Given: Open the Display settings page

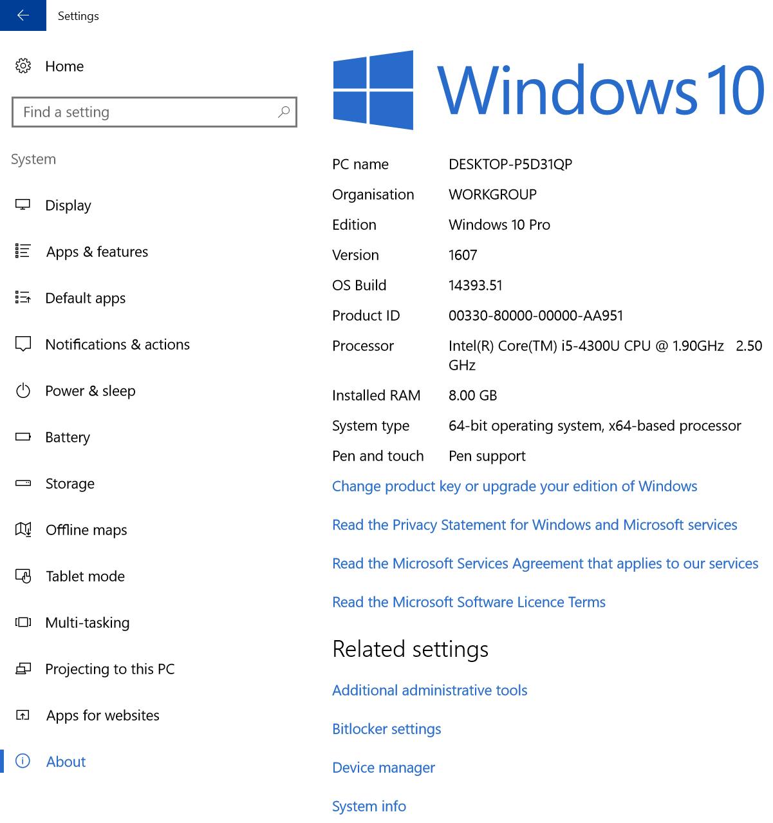Looking at the screenshot, I should pyautogui.click(x=68, y=205).
